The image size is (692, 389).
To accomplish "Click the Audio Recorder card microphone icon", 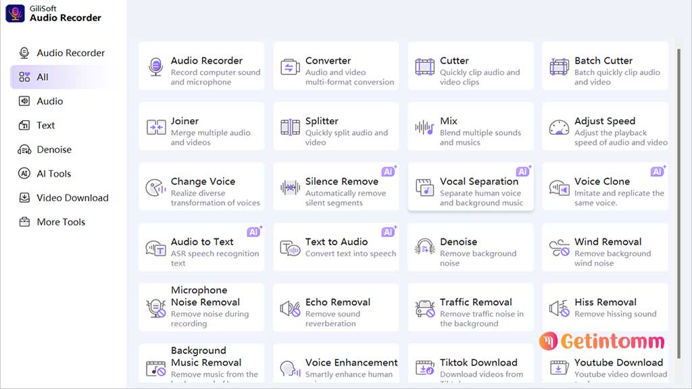I will (x=155, y=67).
